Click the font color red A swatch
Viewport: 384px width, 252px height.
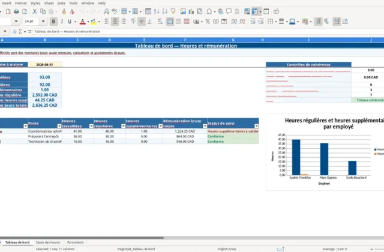tap(83, 22)
